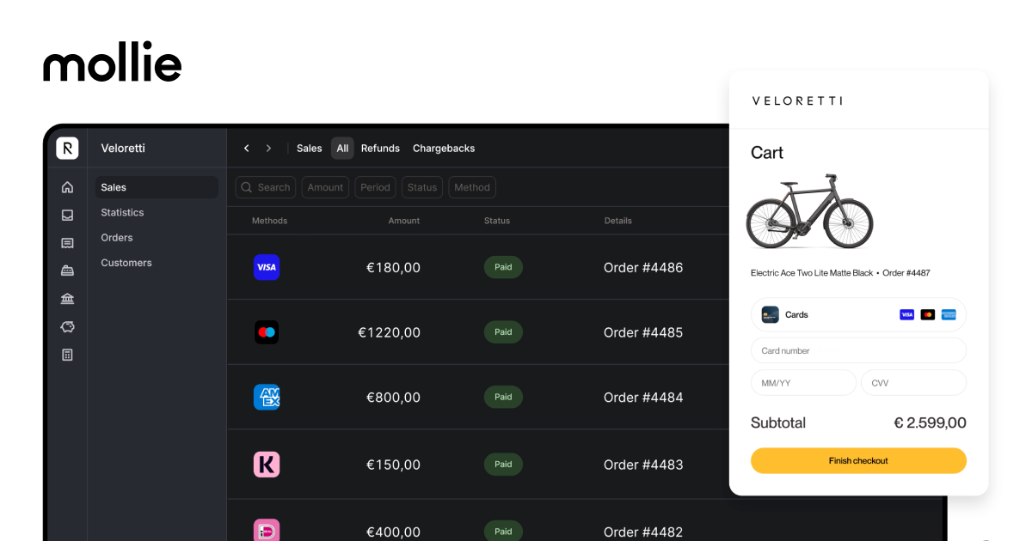The width and height of the screenshot is (1032, 541).
Task: Switch to the Refunds tab
Action: tap(380, 148)
